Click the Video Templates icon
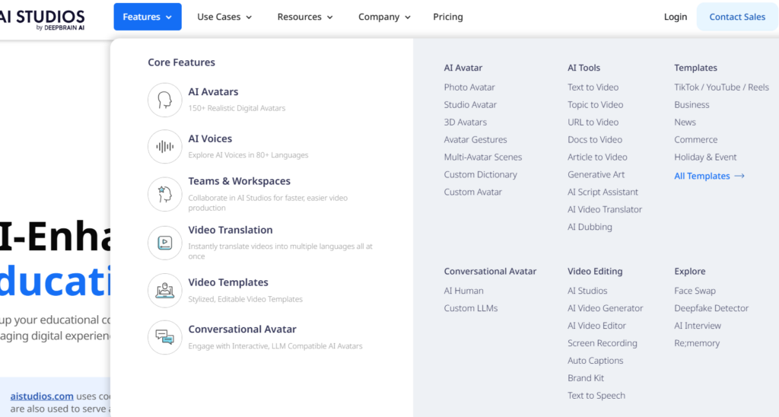 coord(164,290)
